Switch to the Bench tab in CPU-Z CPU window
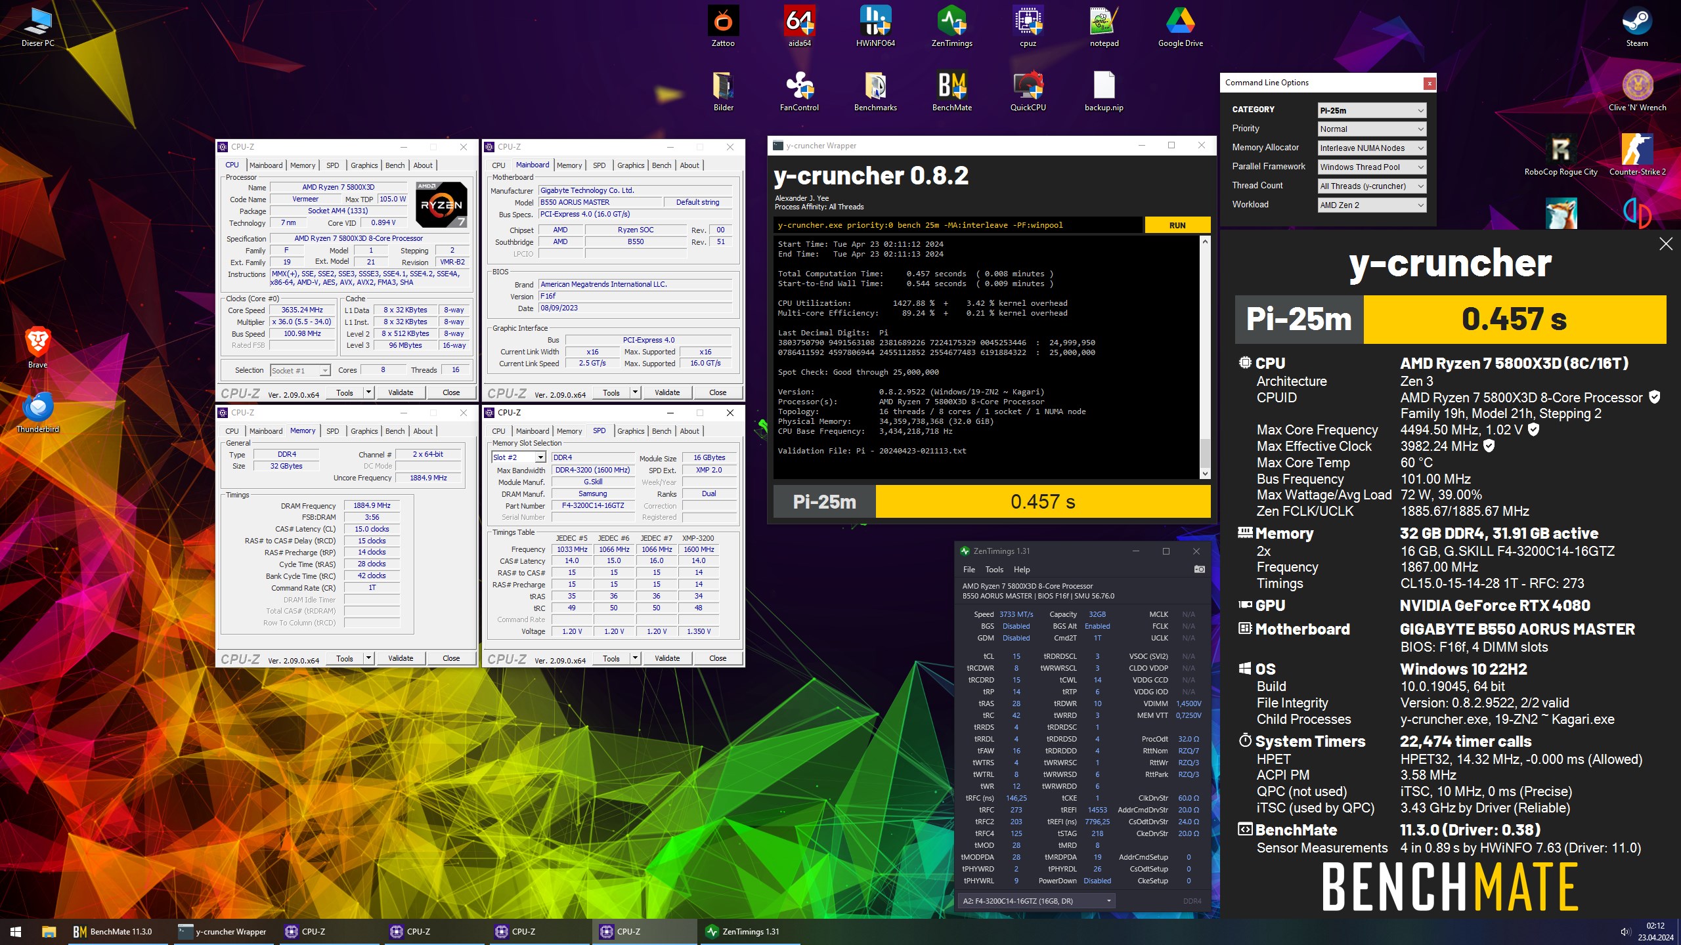 (395, 165)
